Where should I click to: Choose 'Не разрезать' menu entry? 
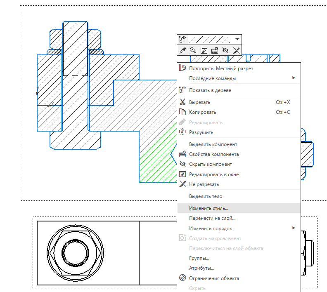tap(239, 184)
